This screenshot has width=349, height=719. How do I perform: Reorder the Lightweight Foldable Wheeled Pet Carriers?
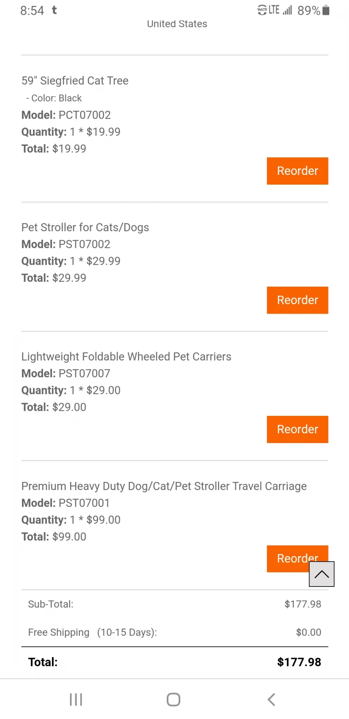[x=297, y=429]
